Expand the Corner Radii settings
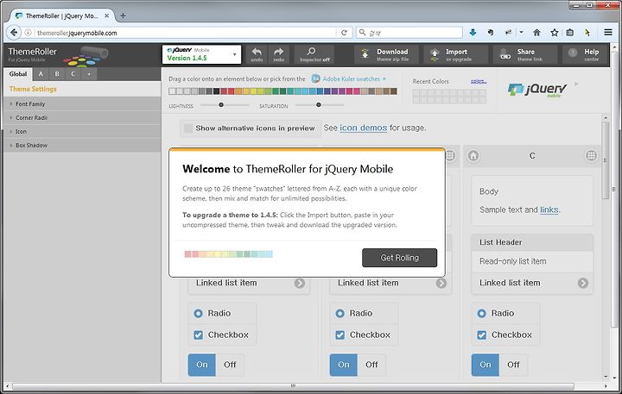This screenshot has height=394, width=622. 82,117
